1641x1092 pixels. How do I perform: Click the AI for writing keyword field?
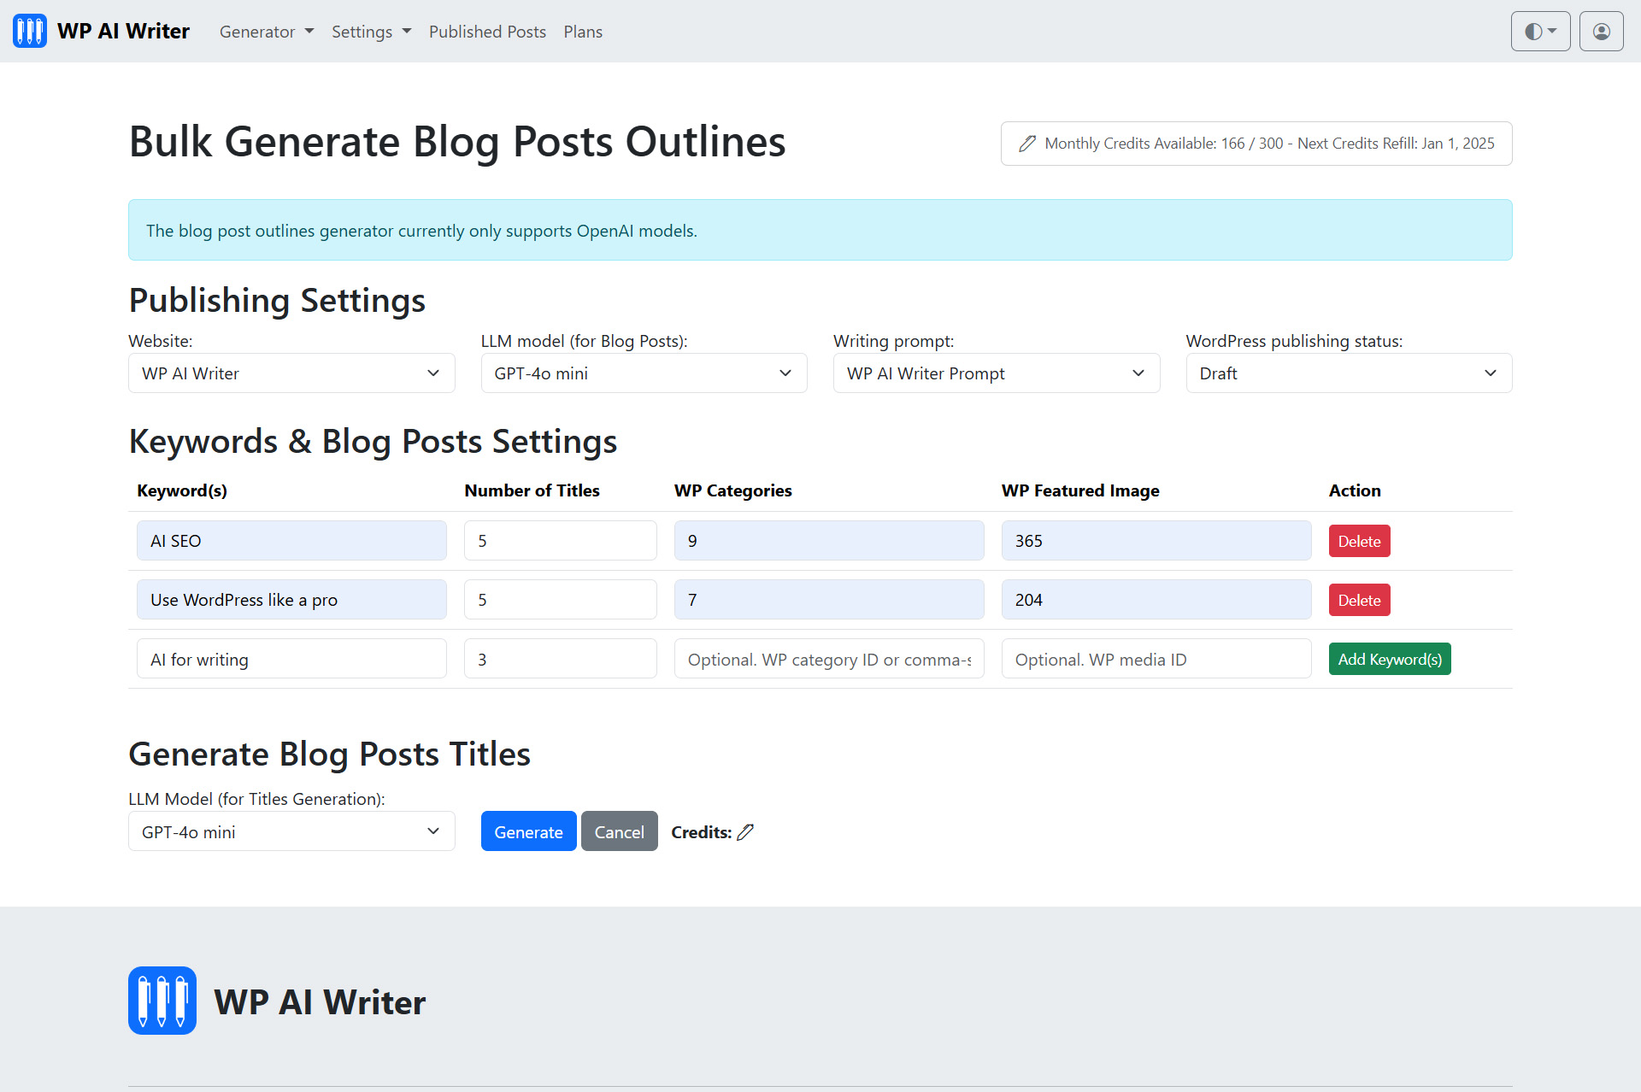point(291,659)
